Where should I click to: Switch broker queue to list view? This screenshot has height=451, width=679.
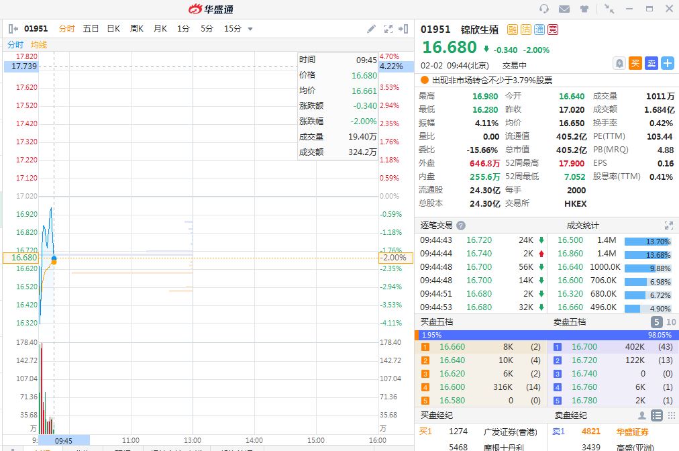pos(657,415)
